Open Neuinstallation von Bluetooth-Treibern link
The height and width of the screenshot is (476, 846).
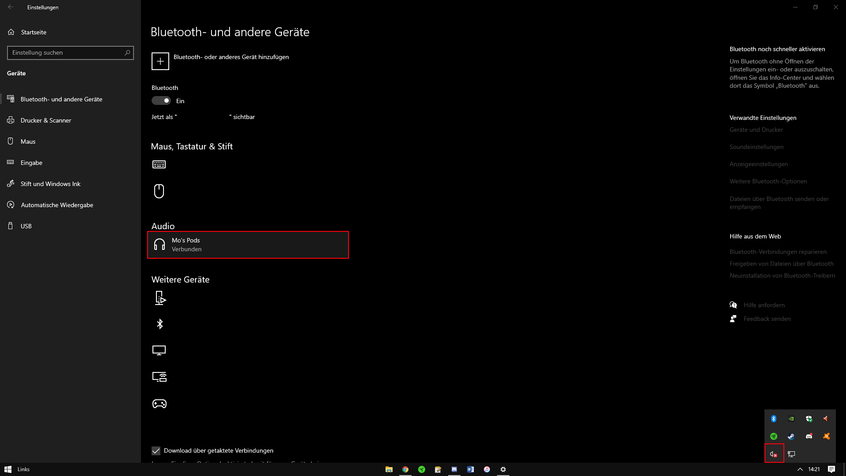pos(783,275)
